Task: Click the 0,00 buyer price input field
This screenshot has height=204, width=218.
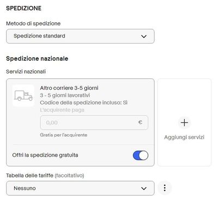Action: [94, 123]
